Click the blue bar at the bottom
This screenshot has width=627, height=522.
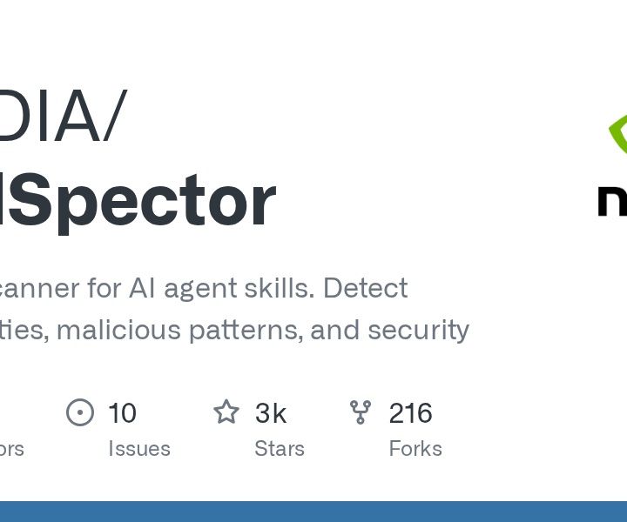click(313, 512)
